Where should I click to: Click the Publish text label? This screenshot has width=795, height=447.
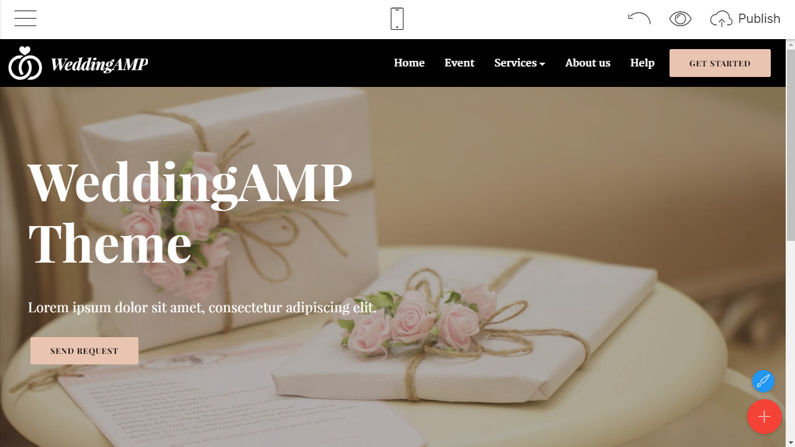click(x=759, y=19)
